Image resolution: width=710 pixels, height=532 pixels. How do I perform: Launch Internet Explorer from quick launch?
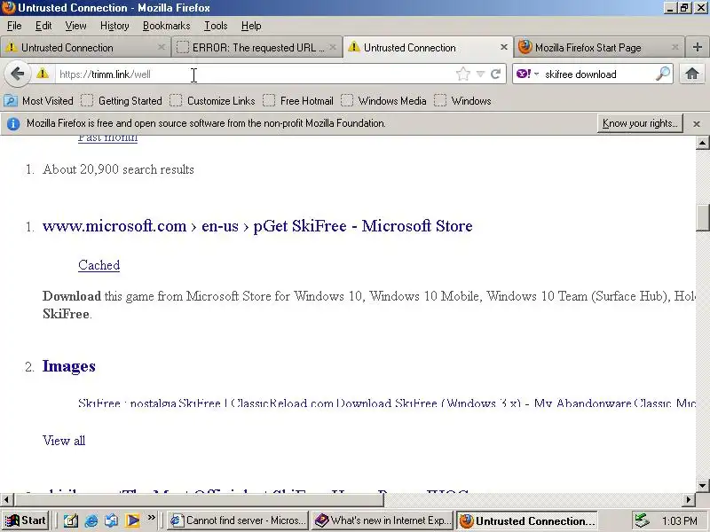point(91,520)
